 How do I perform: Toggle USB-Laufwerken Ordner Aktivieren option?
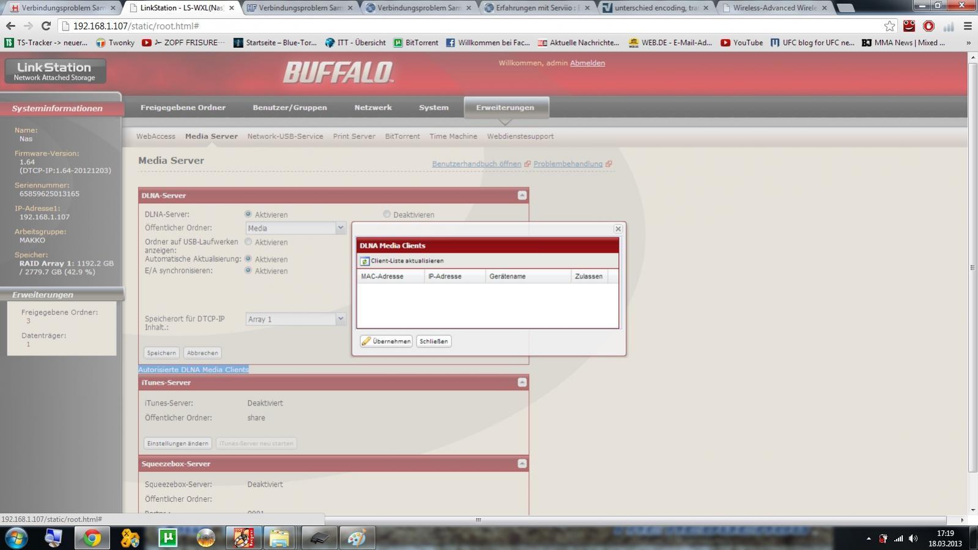248,242
